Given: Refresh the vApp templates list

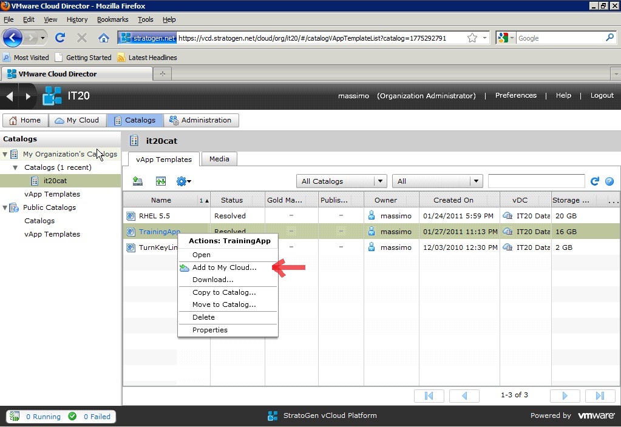Looking at the screenshot, I should 594,181.
